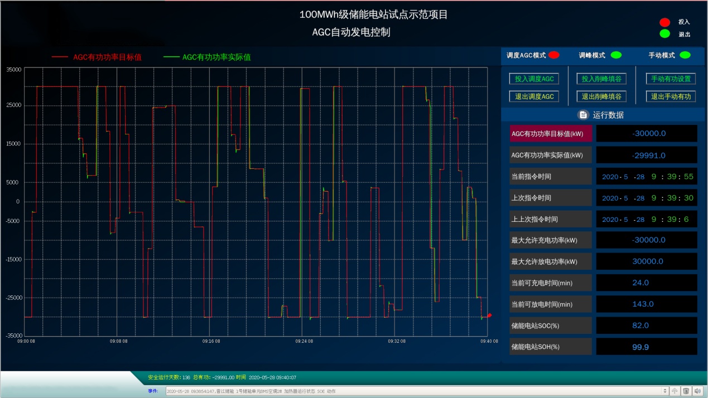
Task: Click the green 退出 legend indicator
Action: (x=664, y=34)
